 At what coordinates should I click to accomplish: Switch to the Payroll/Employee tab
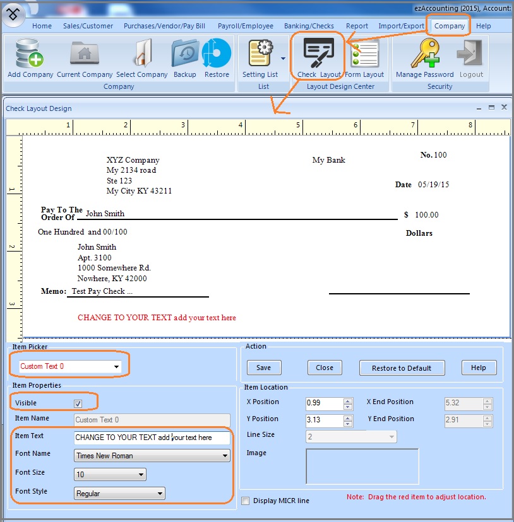pos(245,26)
